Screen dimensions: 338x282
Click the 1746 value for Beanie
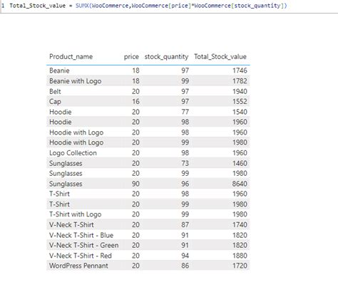point(240,70)
